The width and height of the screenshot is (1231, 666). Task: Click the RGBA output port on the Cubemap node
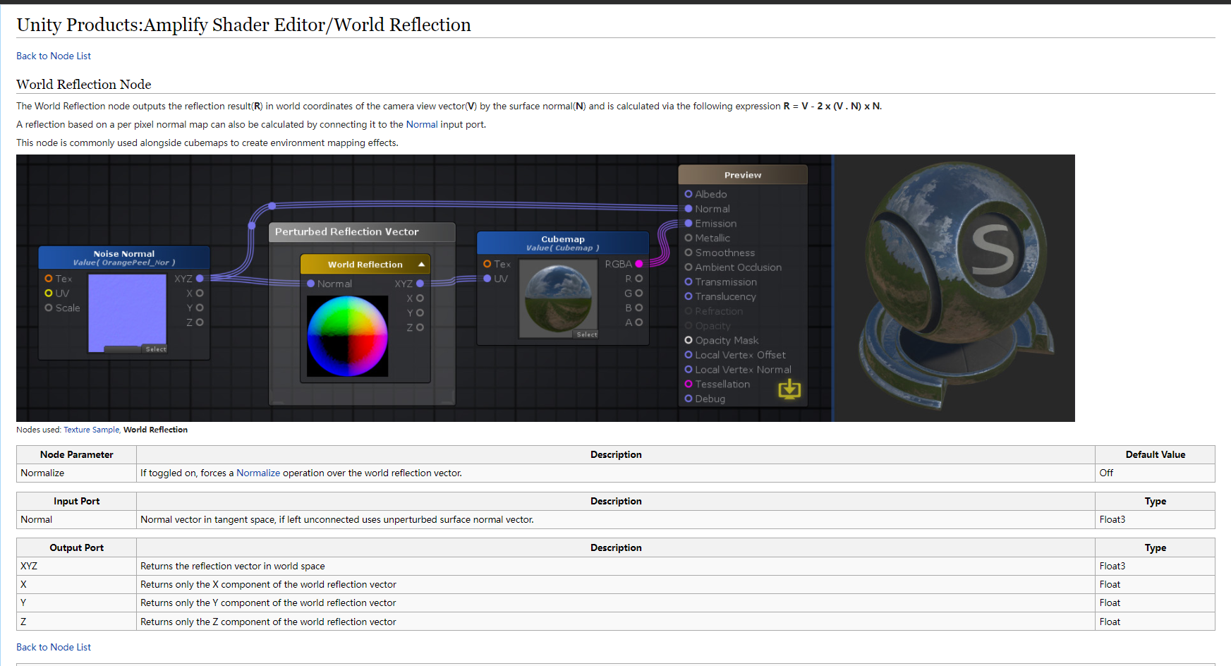pyautogui.click(x=639, y=264)
